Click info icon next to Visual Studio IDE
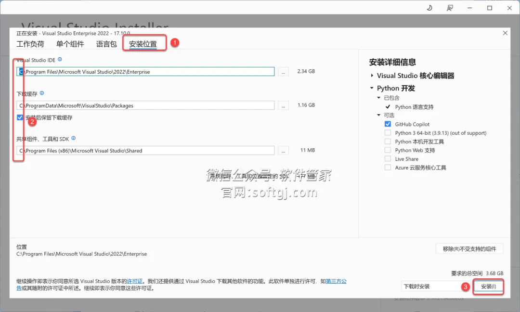This screenshot has height=312, width=520. click(60, 59)
